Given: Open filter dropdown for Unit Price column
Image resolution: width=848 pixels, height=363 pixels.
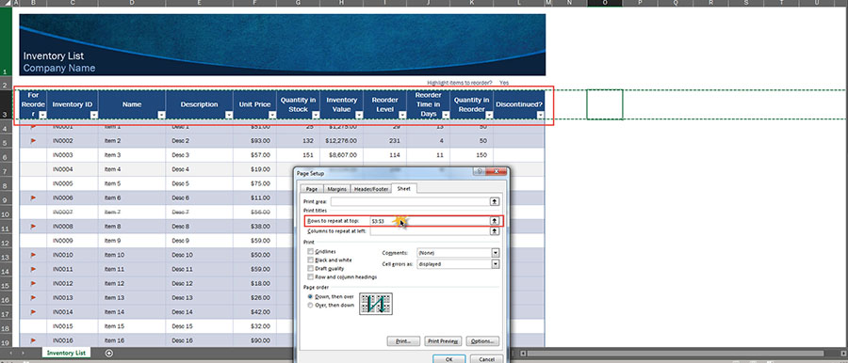Looking at the screenshot, I should pyautogui.click(x=271, y=115).
